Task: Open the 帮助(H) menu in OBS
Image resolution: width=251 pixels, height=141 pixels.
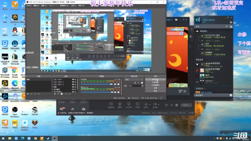Action: [x=81, y=6]
